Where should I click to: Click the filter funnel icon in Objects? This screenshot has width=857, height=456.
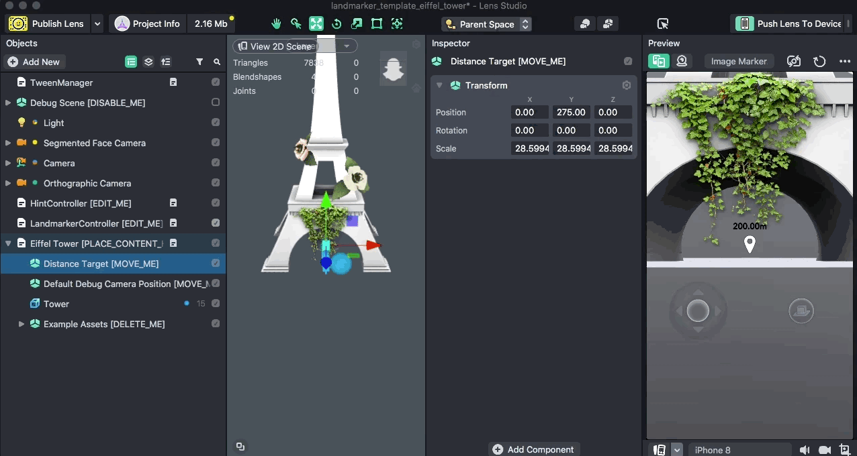point(199,62)
